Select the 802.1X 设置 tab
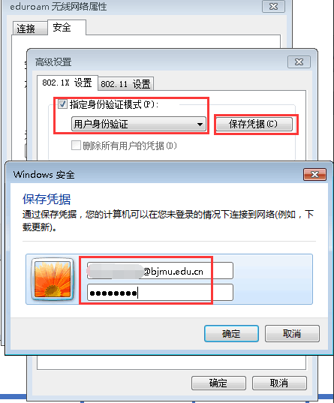The width and height of the screenshot is (334, 403). pos(67,83)
